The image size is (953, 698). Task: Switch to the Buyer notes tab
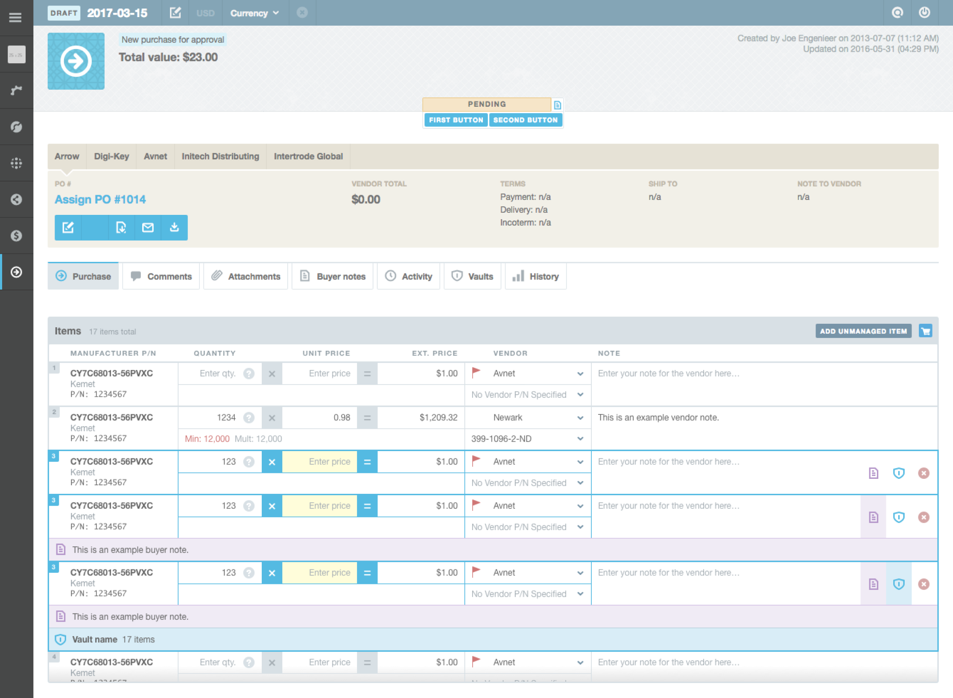(x=333, y=276)
